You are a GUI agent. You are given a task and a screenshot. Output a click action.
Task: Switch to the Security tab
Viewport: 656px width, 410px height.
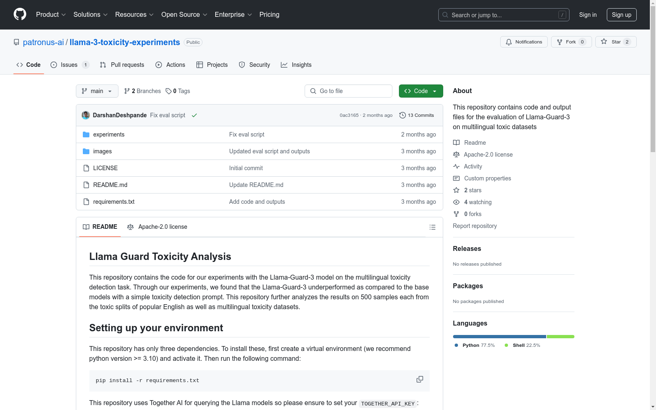pyautogui.click(x=254, y=65)
